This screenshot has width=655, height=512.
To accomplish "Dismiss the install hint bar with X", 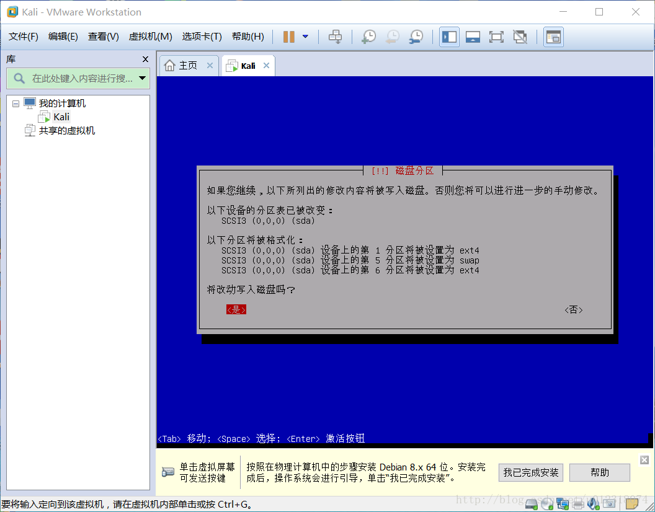I will pyautogui.click(x=644, y=460).
